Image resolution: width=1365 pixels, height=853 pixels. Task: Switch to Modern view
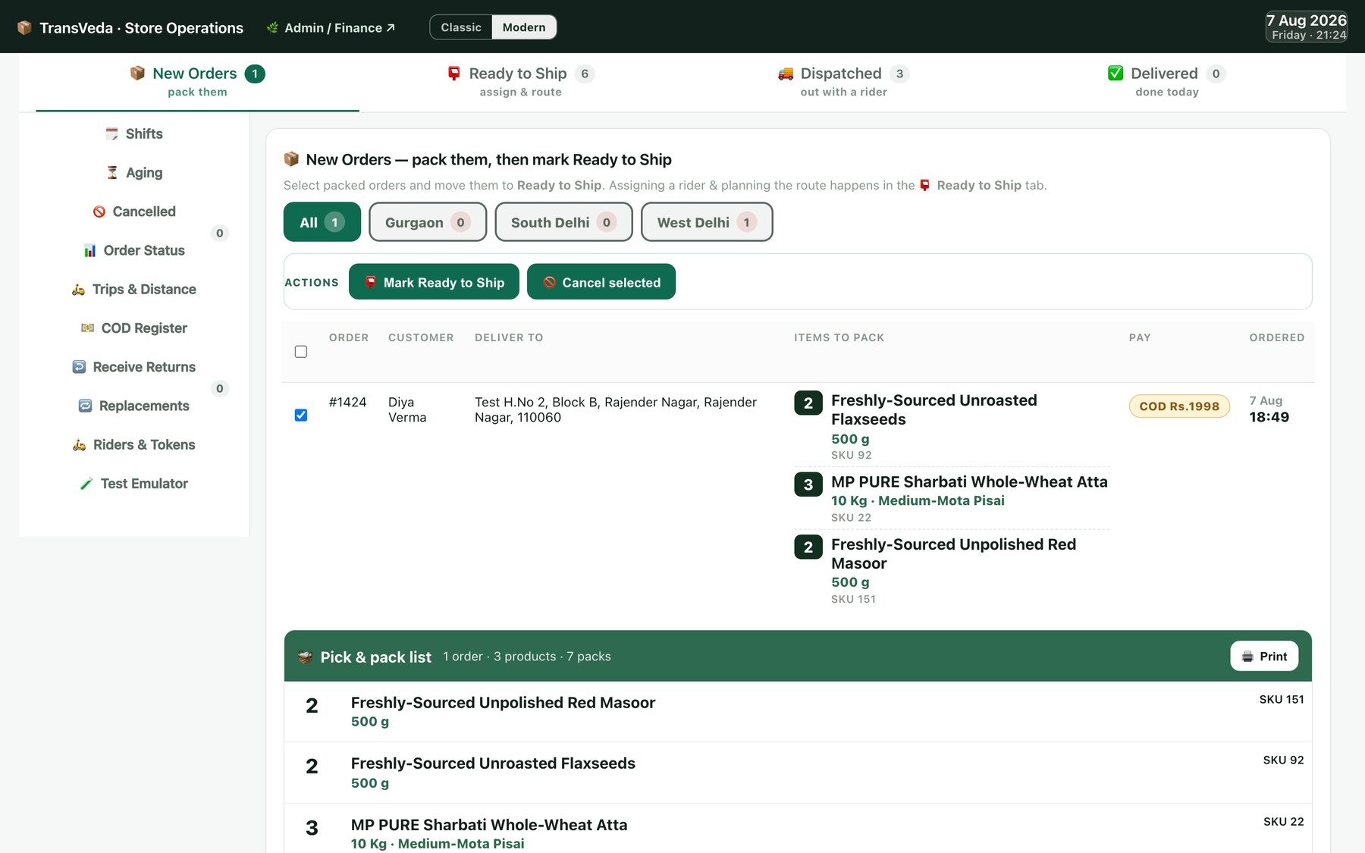(x=524, y=27)
